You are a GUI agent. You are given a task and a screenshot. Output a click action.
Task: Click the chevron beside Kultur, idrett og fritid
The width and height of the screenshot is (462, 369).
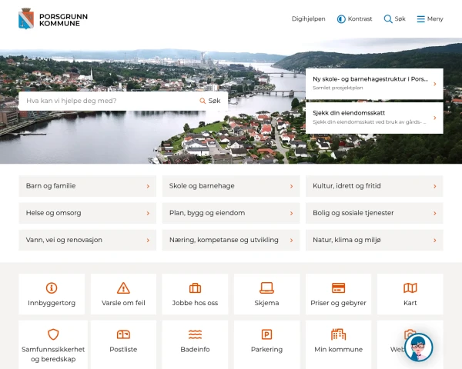tap(435, 186)
